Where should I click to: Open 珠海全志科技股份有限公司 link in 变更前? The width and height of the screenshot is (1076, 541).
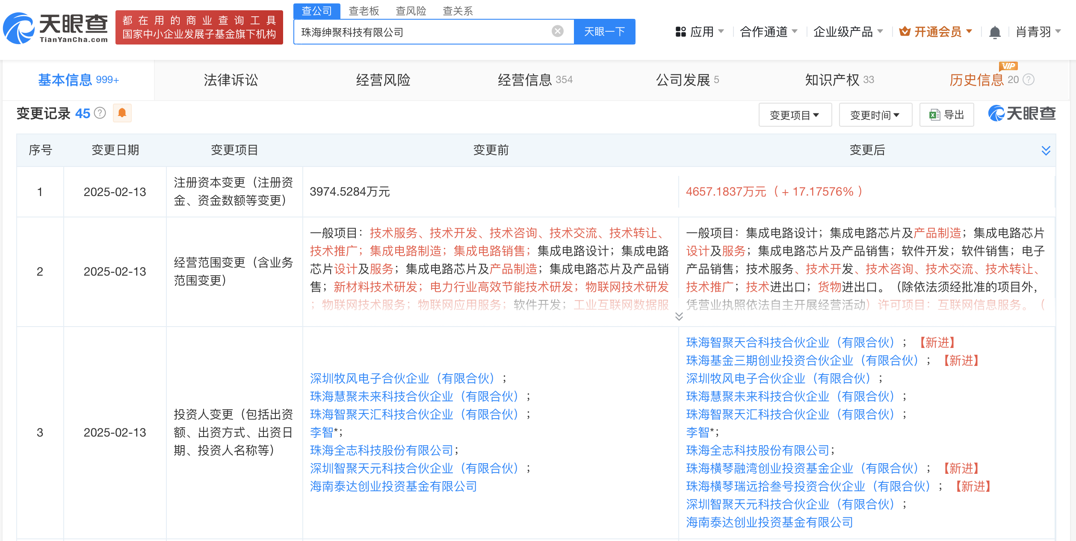coord(381,450)
